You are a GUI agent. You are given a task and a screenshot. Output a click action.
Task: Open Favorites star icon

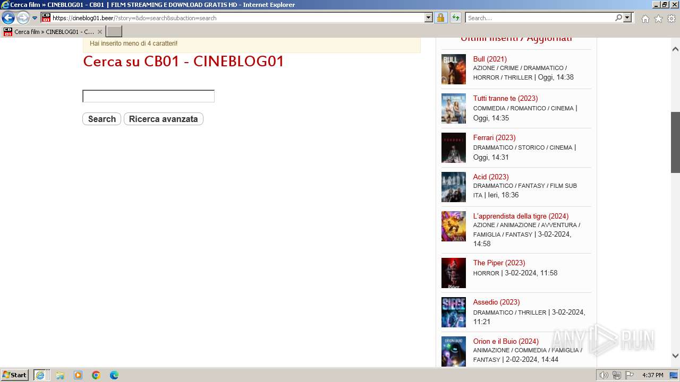point(658,19)
